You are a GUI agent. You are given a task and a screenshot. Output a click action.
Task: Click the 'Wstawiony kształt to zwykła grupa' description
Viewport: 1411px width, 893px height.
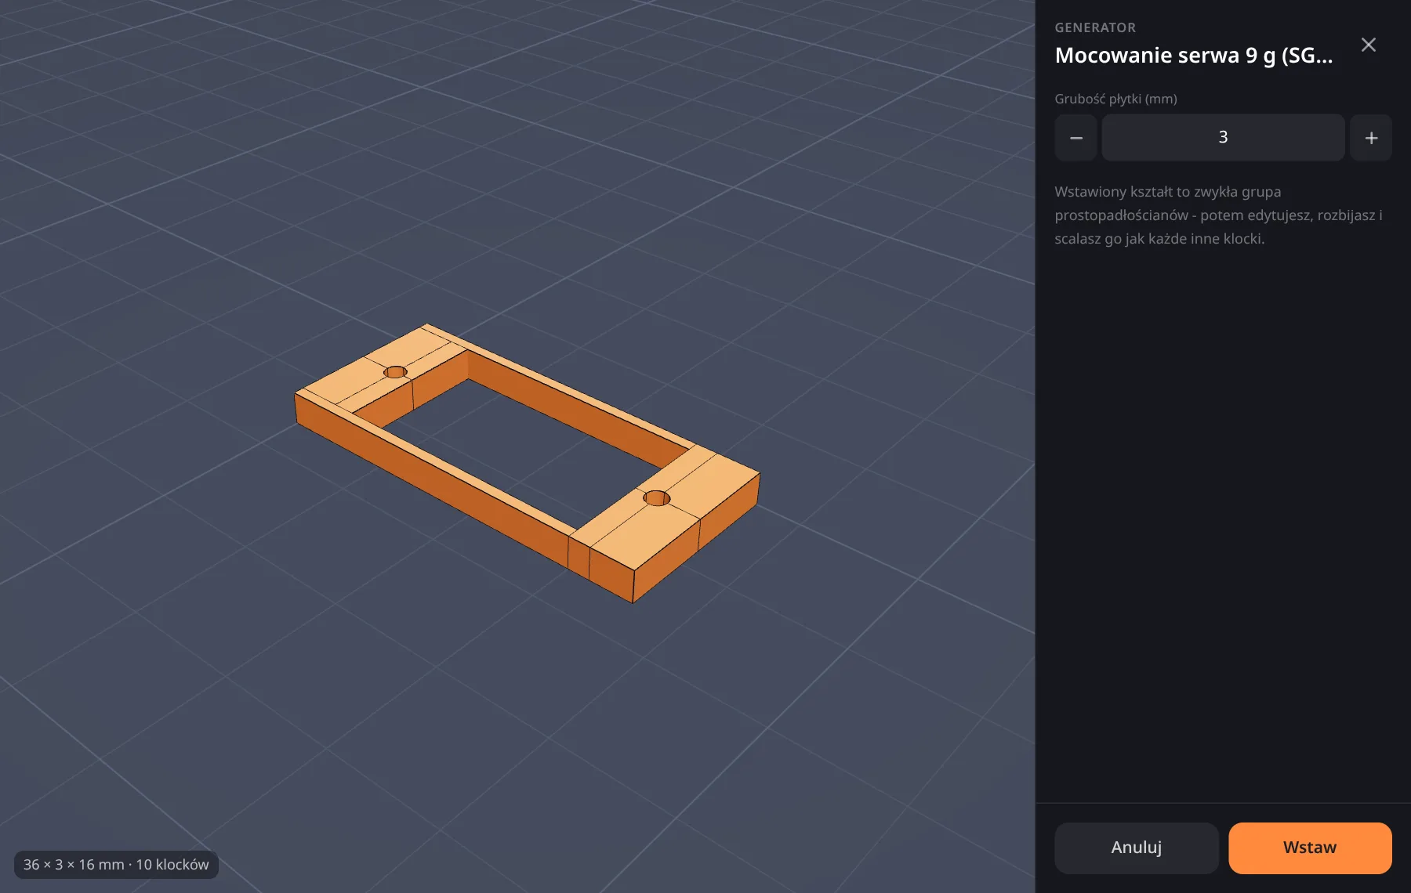tap(1218, 215)
